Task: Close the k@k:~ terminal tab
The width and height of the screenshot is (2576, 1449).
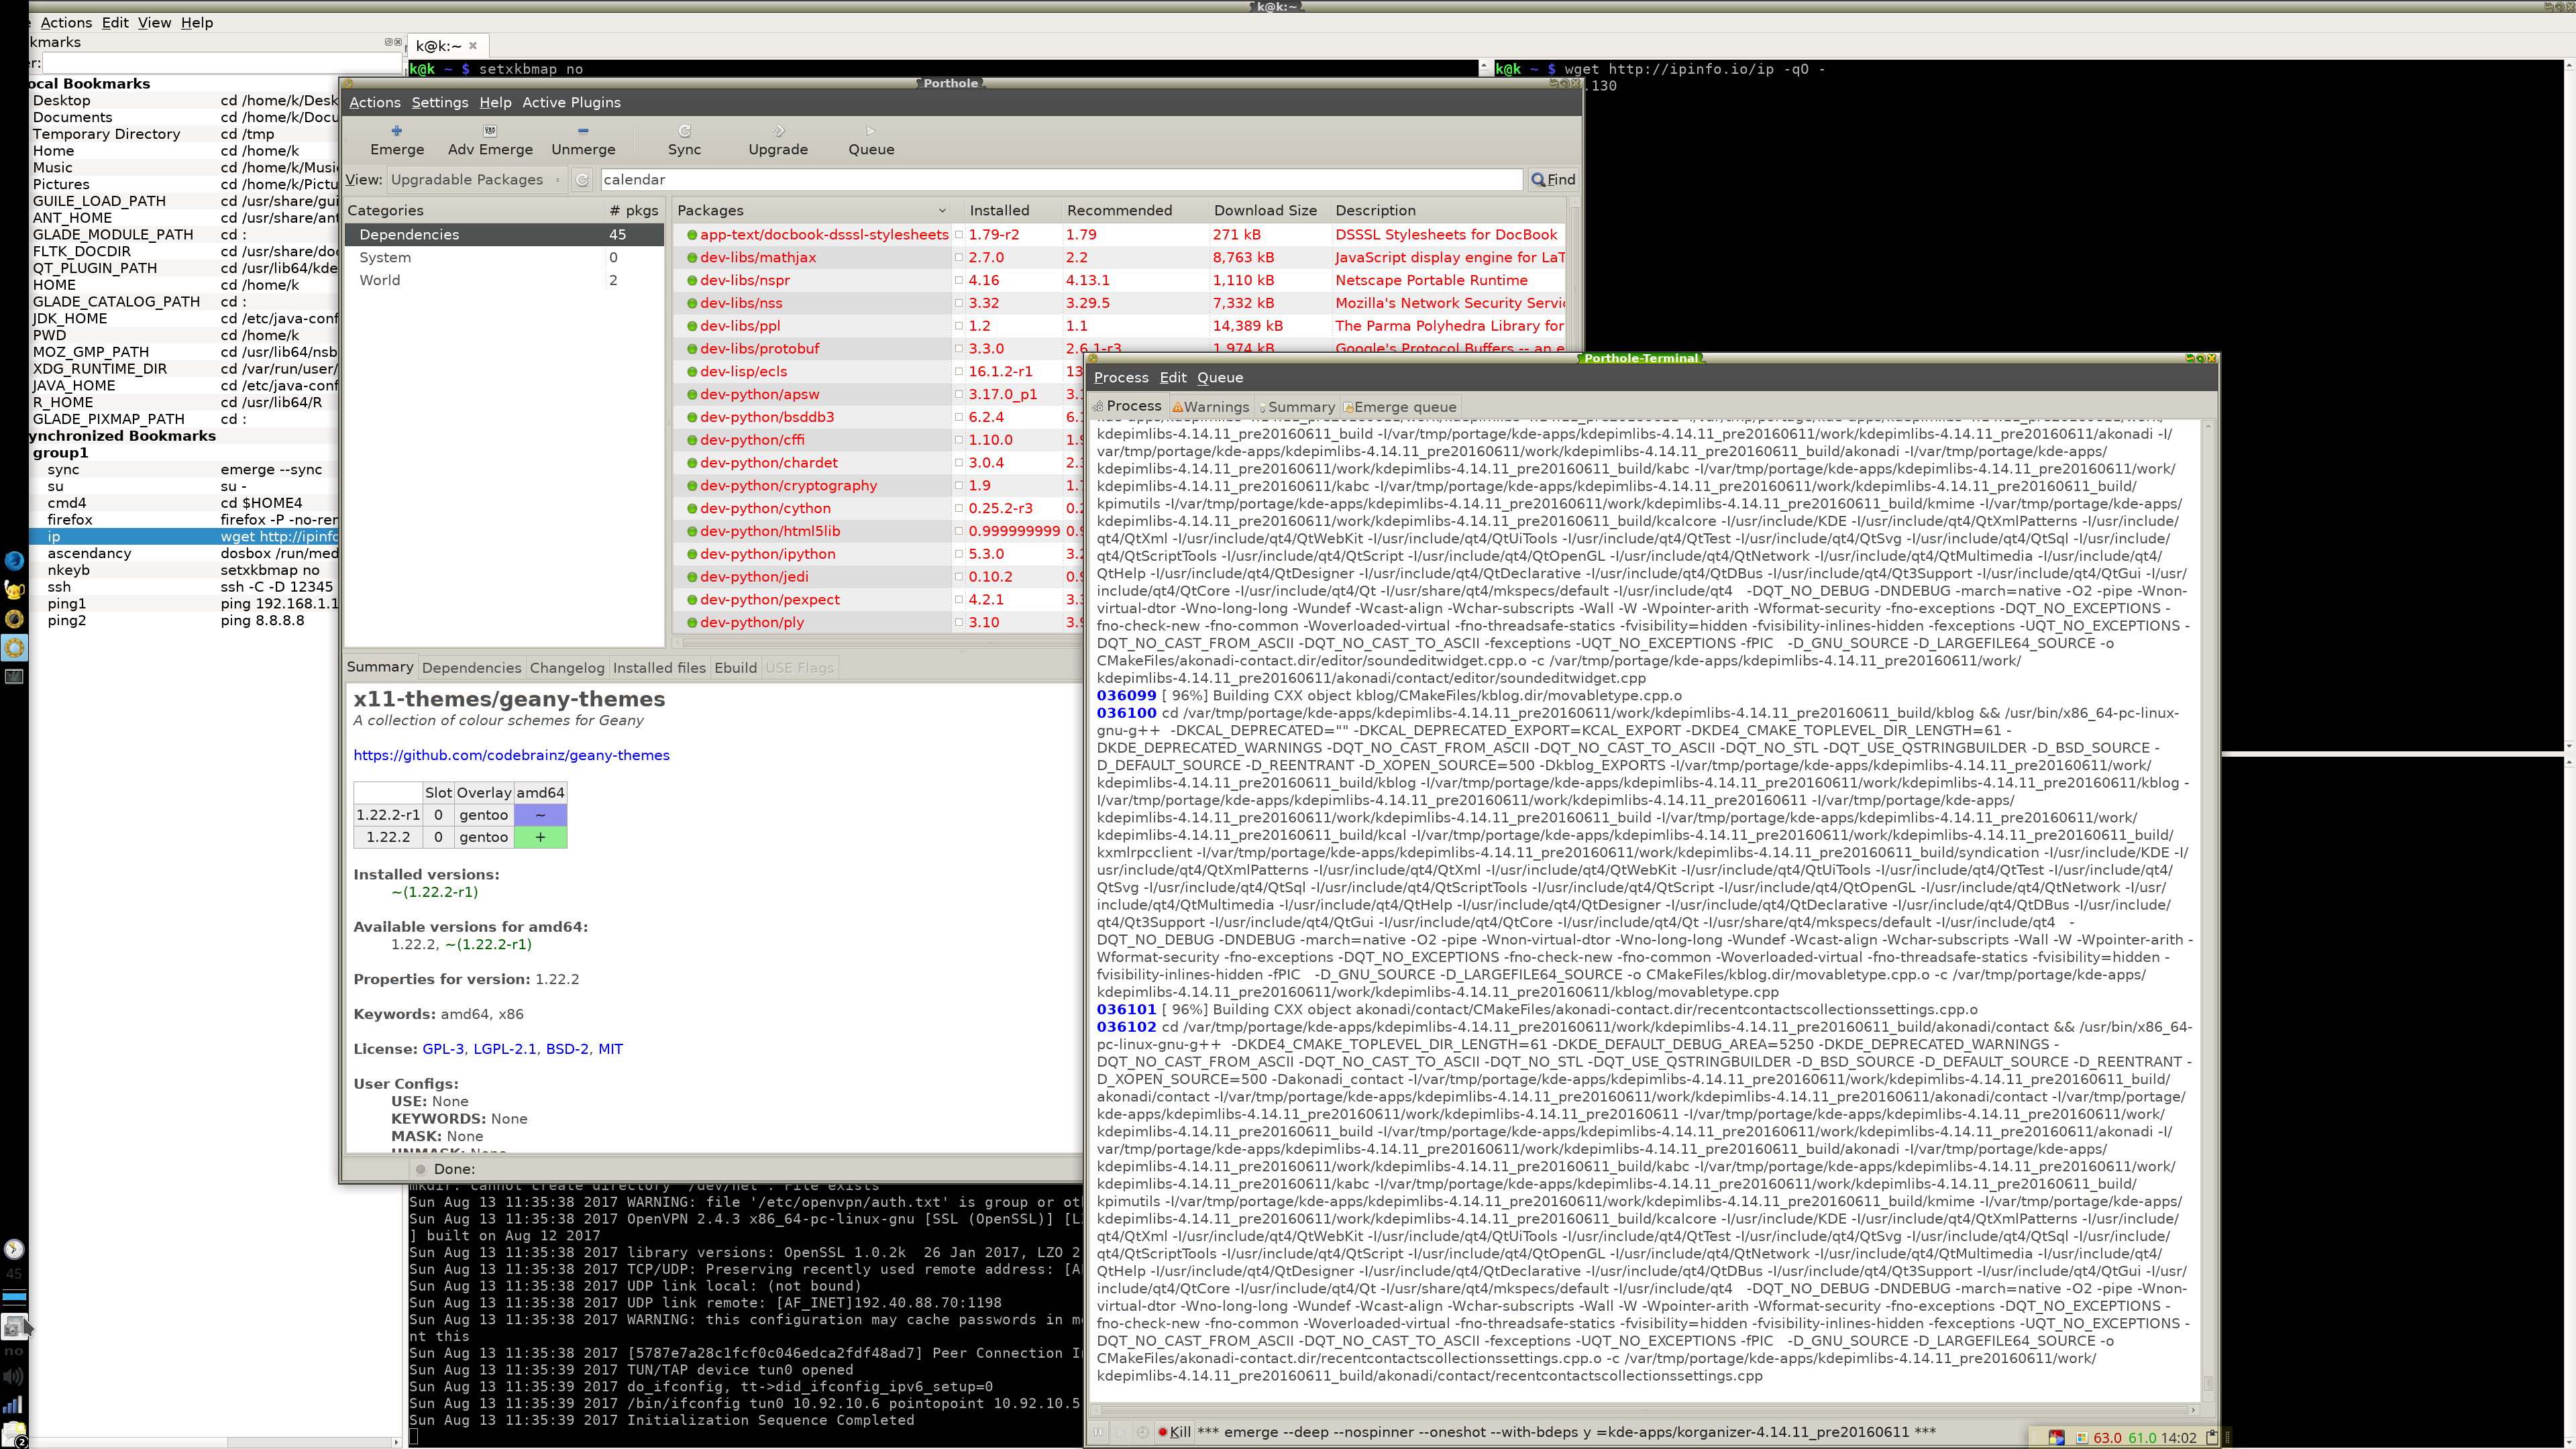Action: pyautogui.click(x=473, y=45)
